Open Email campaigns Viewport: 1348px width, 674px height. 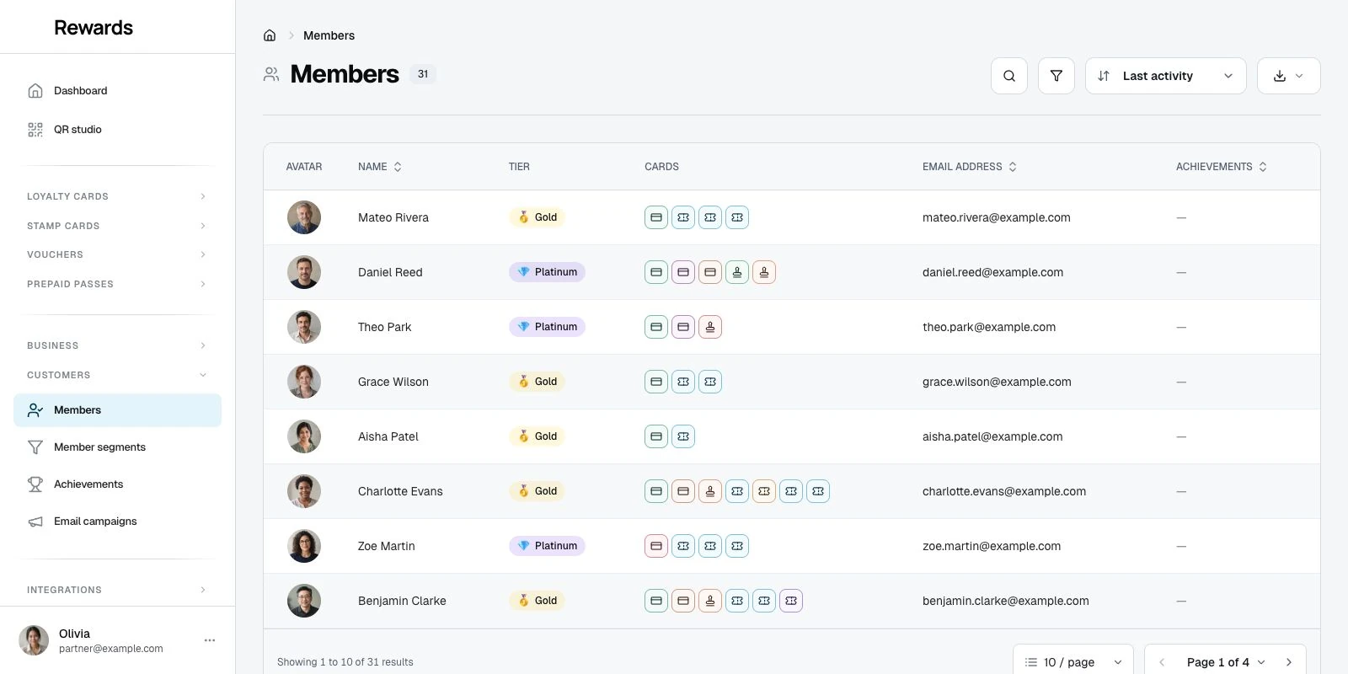(117, 522)
